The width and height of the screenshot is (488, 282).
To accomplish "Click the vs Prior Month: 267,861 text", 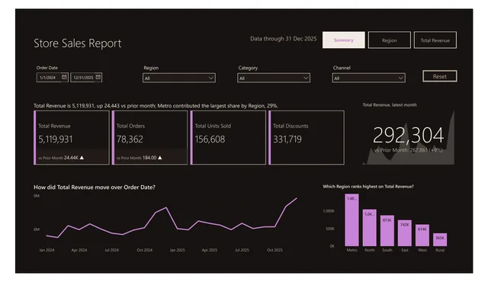I will pyautogui.click(x=408, y=150).
